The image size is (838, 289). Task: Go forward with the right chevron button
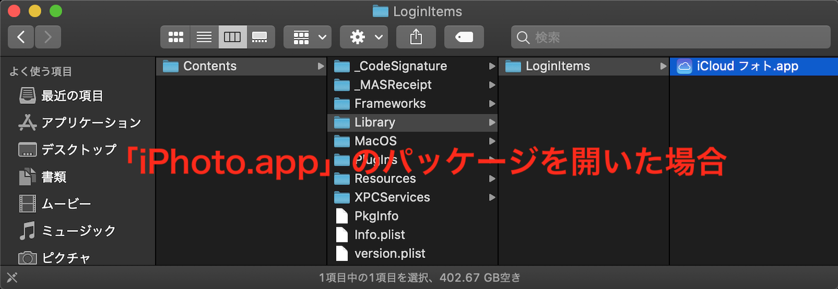[48, 37]
